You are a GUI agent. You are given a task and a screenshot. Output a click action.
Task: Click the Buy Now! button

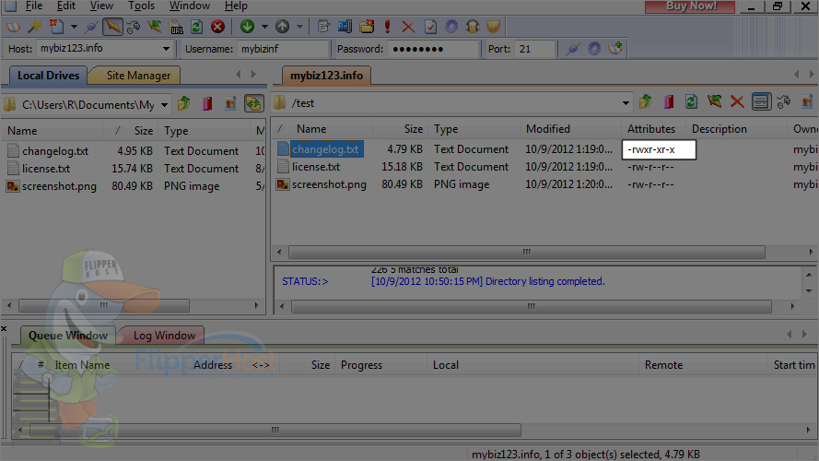tap(690, 6)
